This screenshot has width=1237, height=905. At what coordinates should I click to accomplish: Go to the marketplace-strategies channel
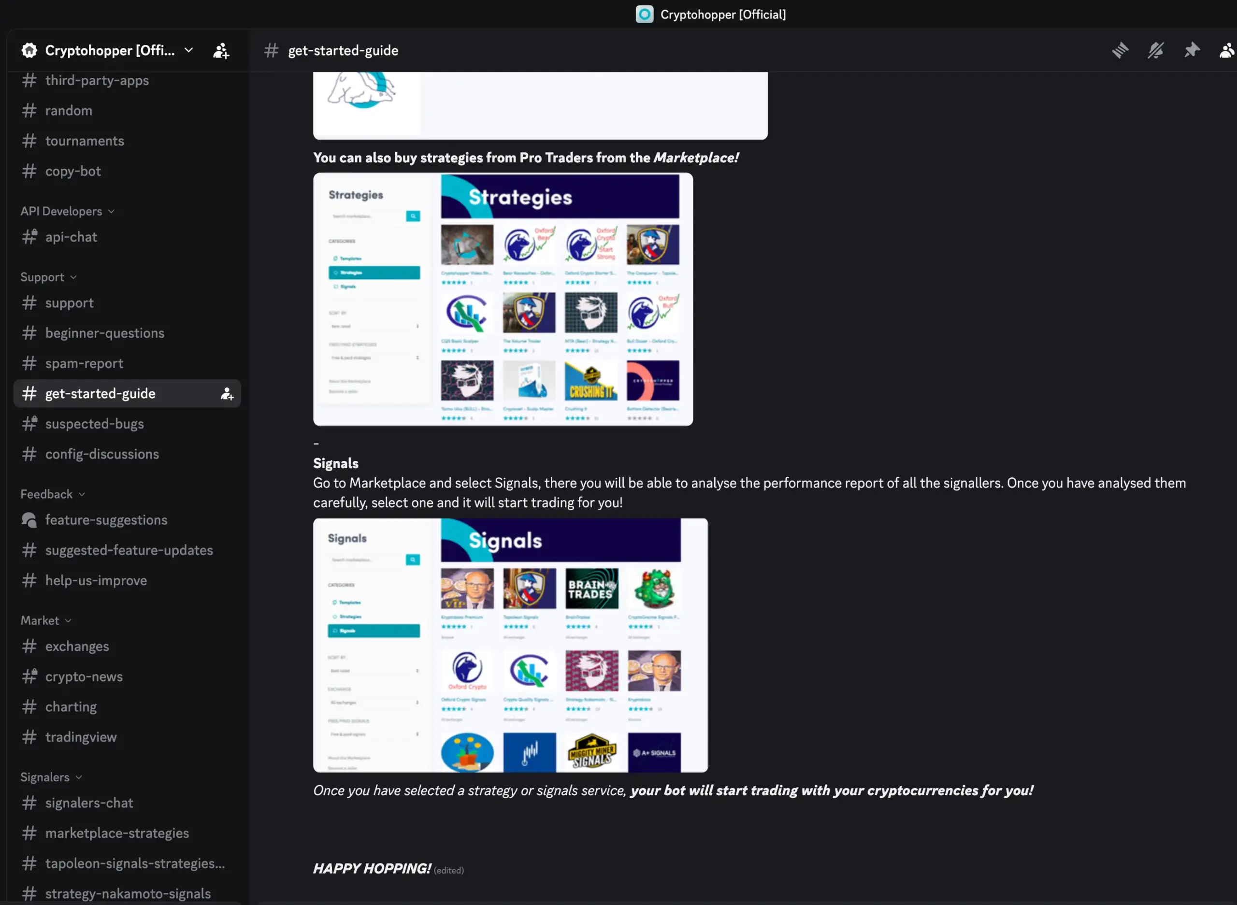pyautogui.click(x=117, y=833)
